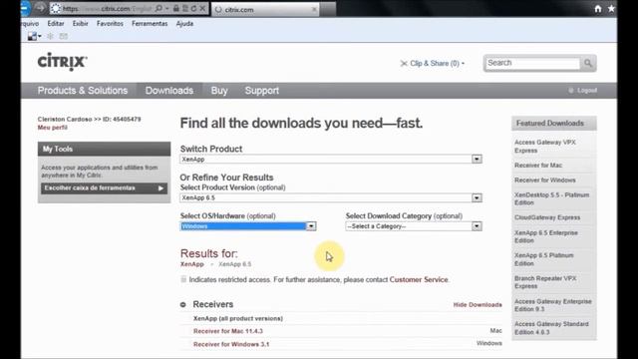Open Access Gateway Standard Edition 4.6.3
Image resolution: width=638 pixels, height=359 pixels.
551,328
